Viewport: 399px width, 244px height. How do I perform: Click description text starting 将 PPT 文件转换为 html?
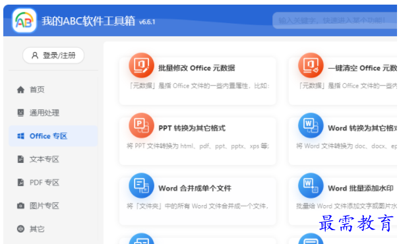198,146
